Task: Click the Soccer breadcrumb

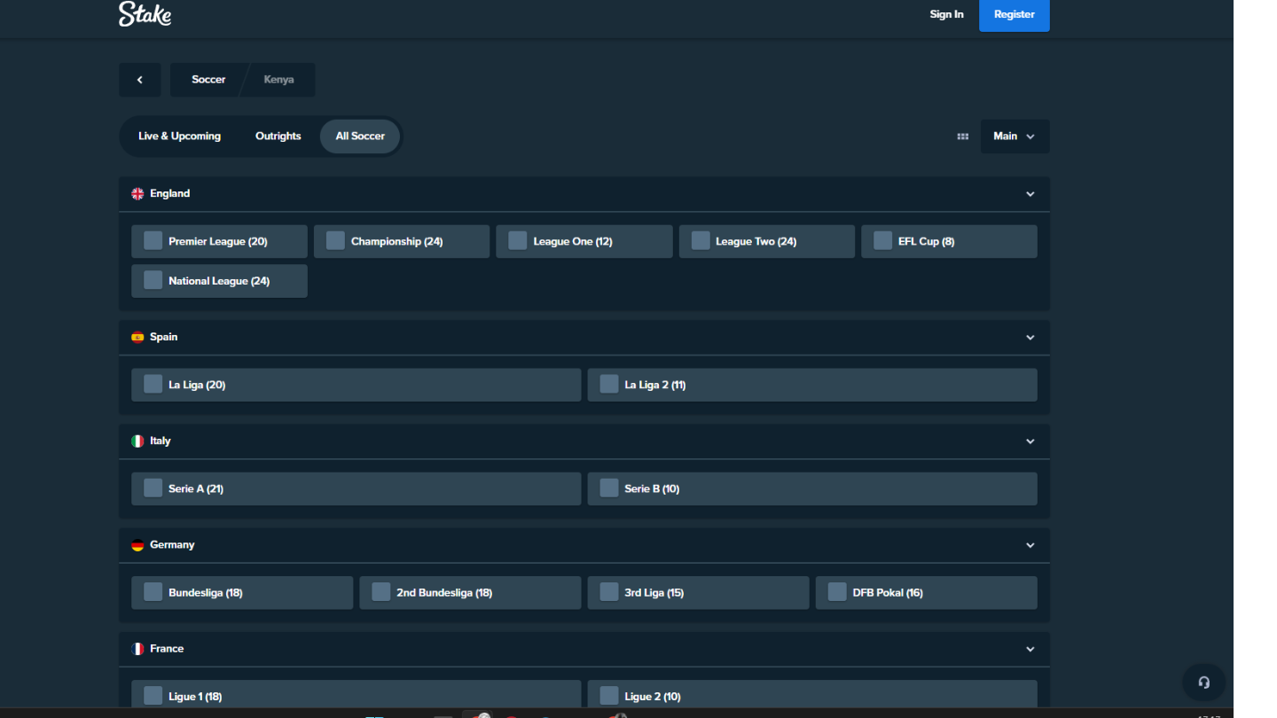Action: click(208, 80)
